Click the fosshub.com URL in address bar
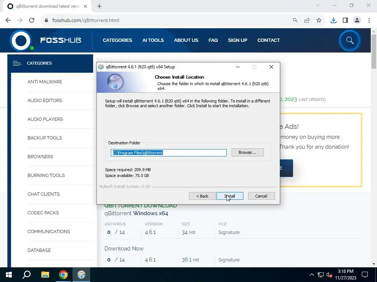This screenshot has width=377, height=282. click(x=85, y=21)
